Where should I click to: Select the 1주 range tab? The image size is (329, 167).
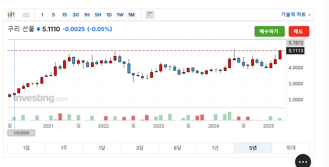(x=64, y=148)
